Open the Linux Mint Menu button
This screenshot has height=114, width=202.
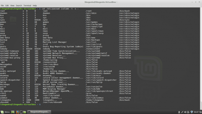[5, 112]
